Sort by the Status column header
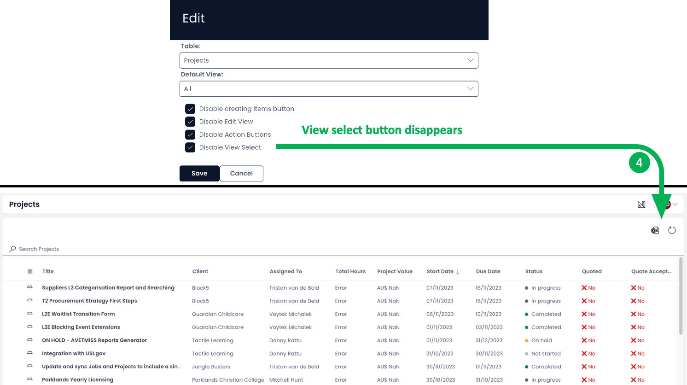The height and width of the screenshot is (385, 687). [x=534, y=271]
